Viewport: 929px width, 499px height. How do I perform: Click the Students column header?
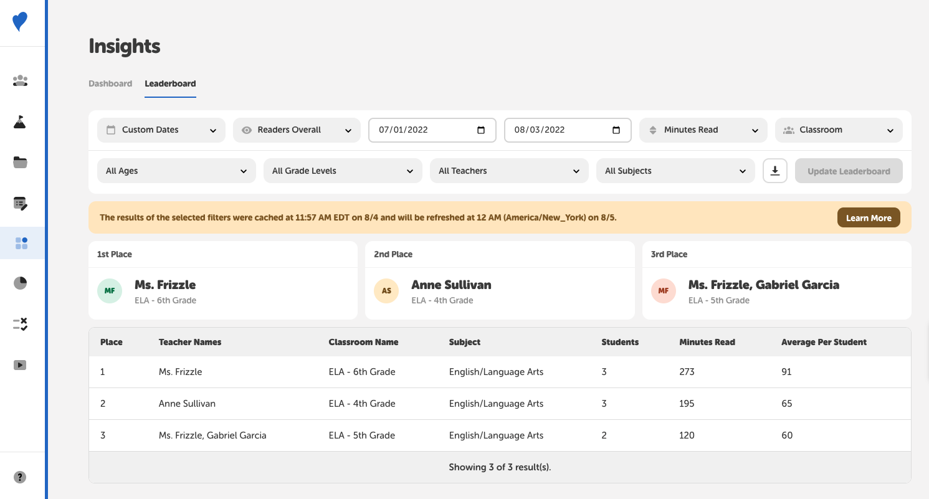click(620, 342)
